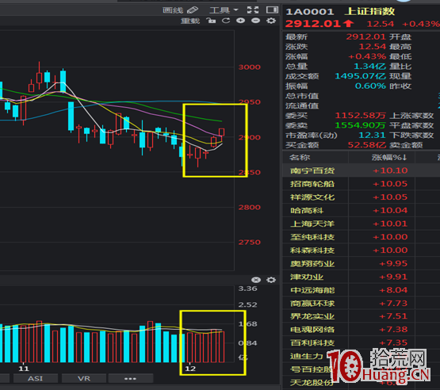Select stock row 奥翔药业

tap(361, 263)
